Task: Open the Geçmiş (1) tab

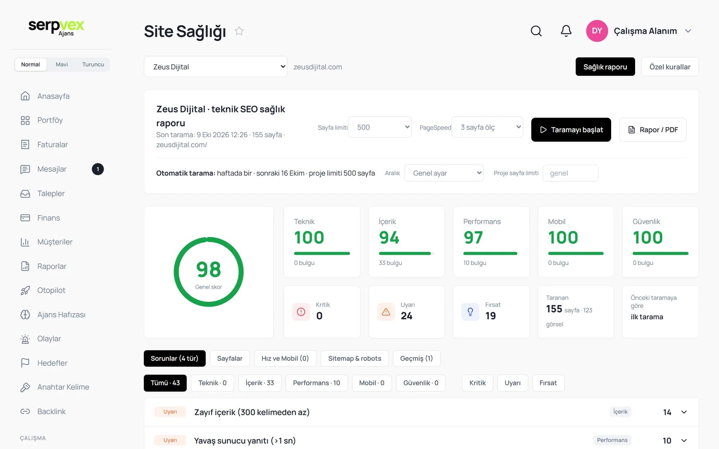Action: click(x=417, y=358)
